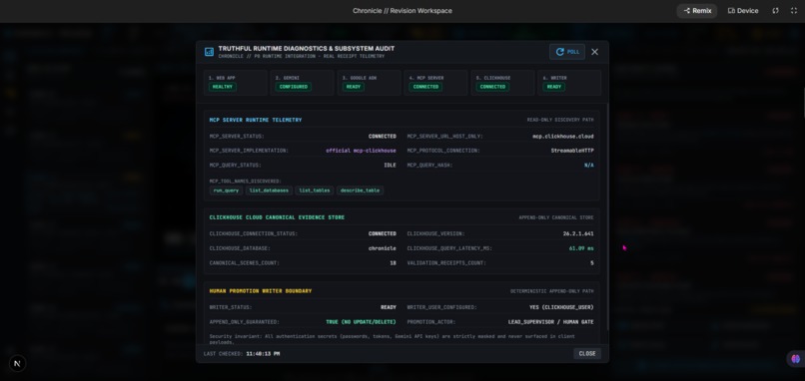Click the refresh arrows icon next to Device

(x=775, y=11)
